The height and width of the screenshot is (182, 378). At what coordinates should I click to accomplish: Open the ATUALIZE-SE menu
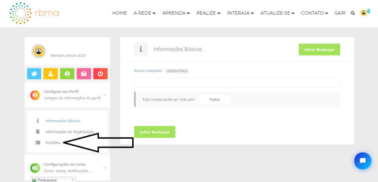[277, 13]
